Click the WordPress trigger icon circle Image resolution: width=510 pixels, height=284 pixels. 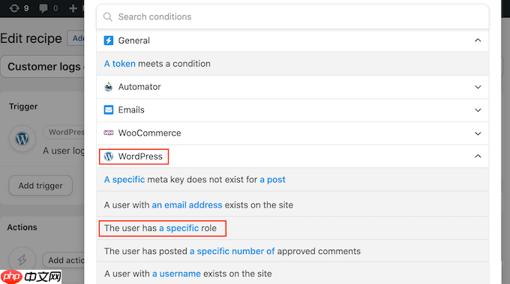(22, 139)
